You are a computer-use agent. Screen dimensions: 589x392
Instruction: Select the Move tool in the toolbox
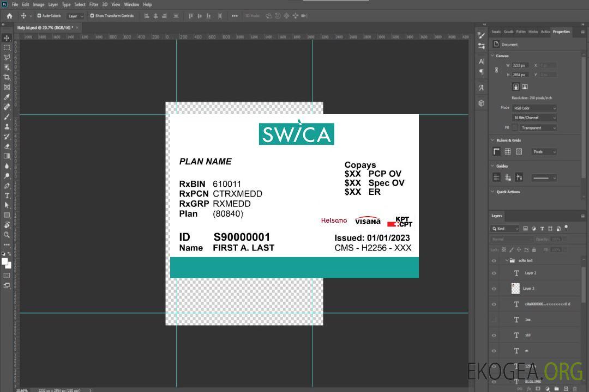[x=7, y=38]
